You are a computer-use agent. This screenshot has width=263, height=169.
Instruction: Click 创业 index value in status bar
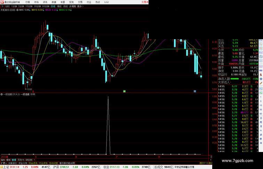[115, 167]
